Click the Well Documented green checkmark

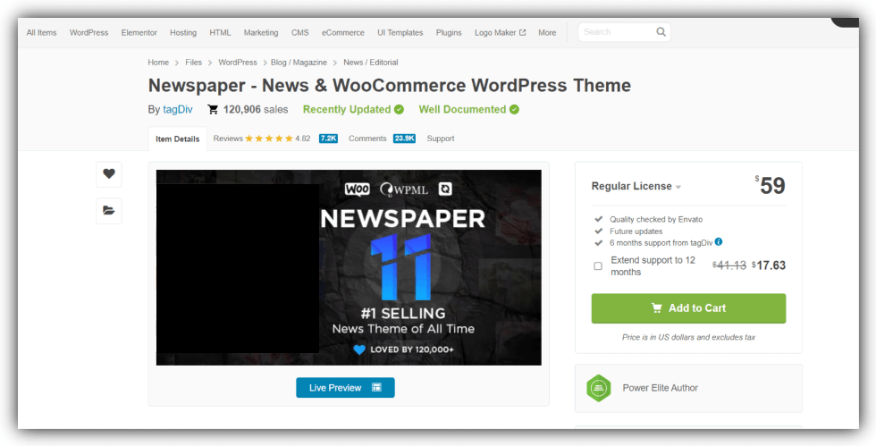coord(514,110)
